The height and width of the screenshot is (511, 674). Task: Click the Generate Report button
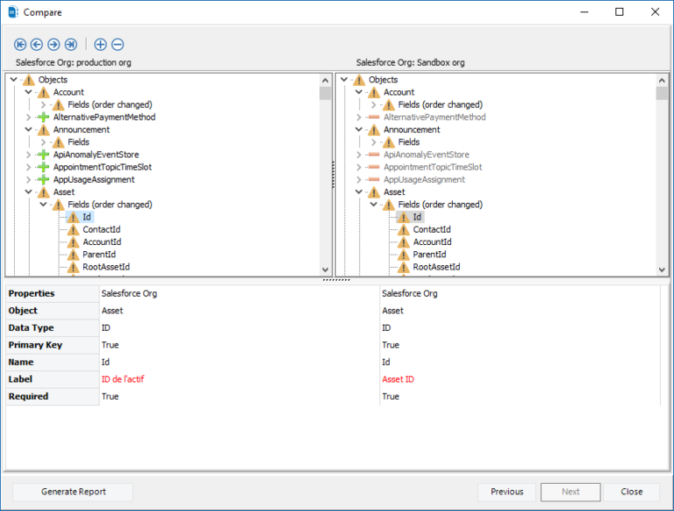(73, 492)
